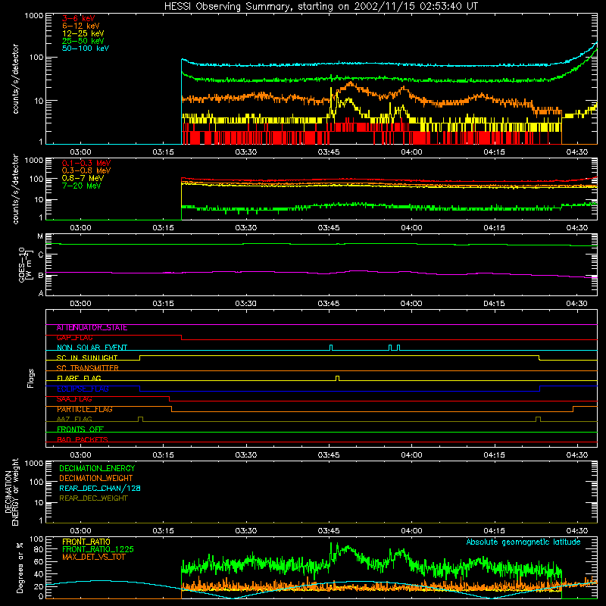Click the first NON_SOLAR_EVENT pulse near 03:45

point(331,348)
